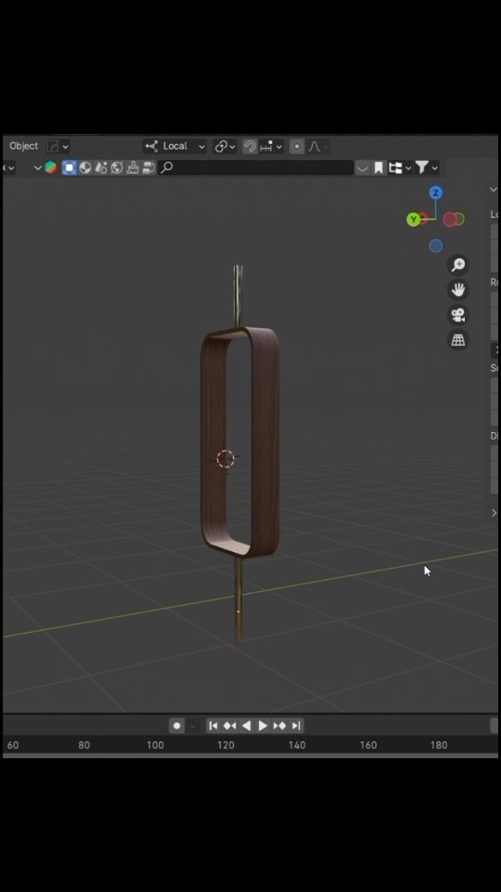Click into the search field with magnifier
The width and height of the screenshot is (501, 892).
coord(256,167)
